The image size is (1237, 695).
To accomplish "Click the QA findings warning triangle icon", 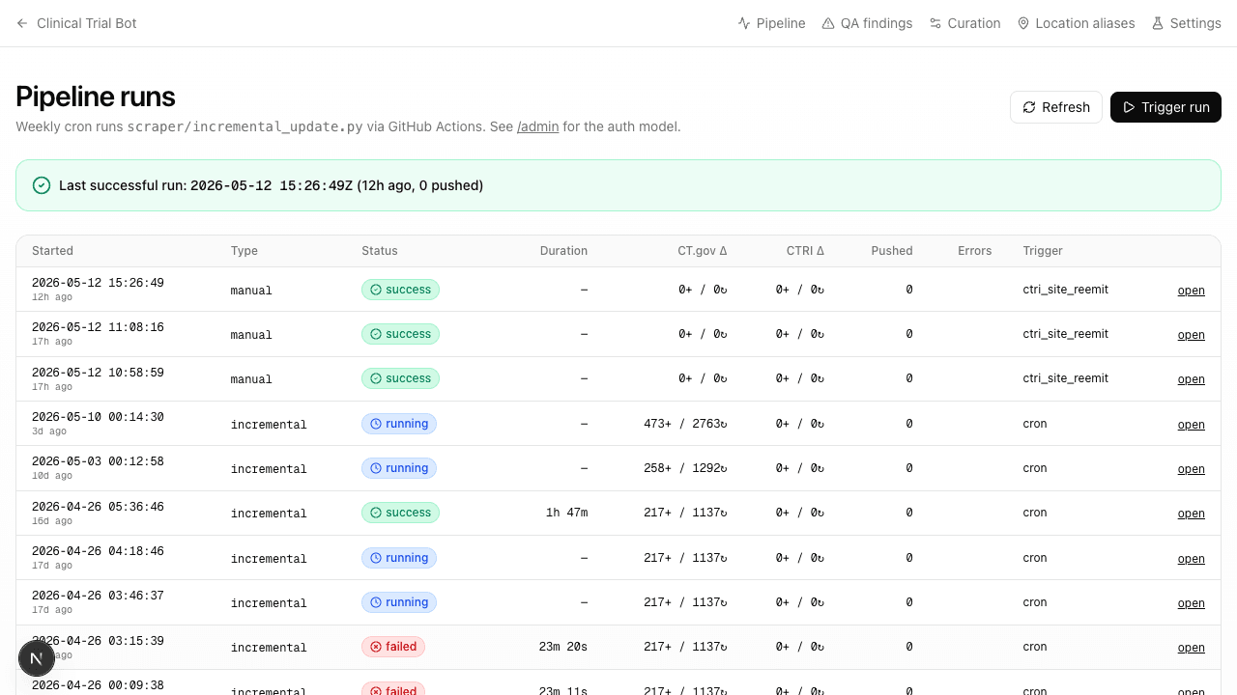I will (828, 23).
